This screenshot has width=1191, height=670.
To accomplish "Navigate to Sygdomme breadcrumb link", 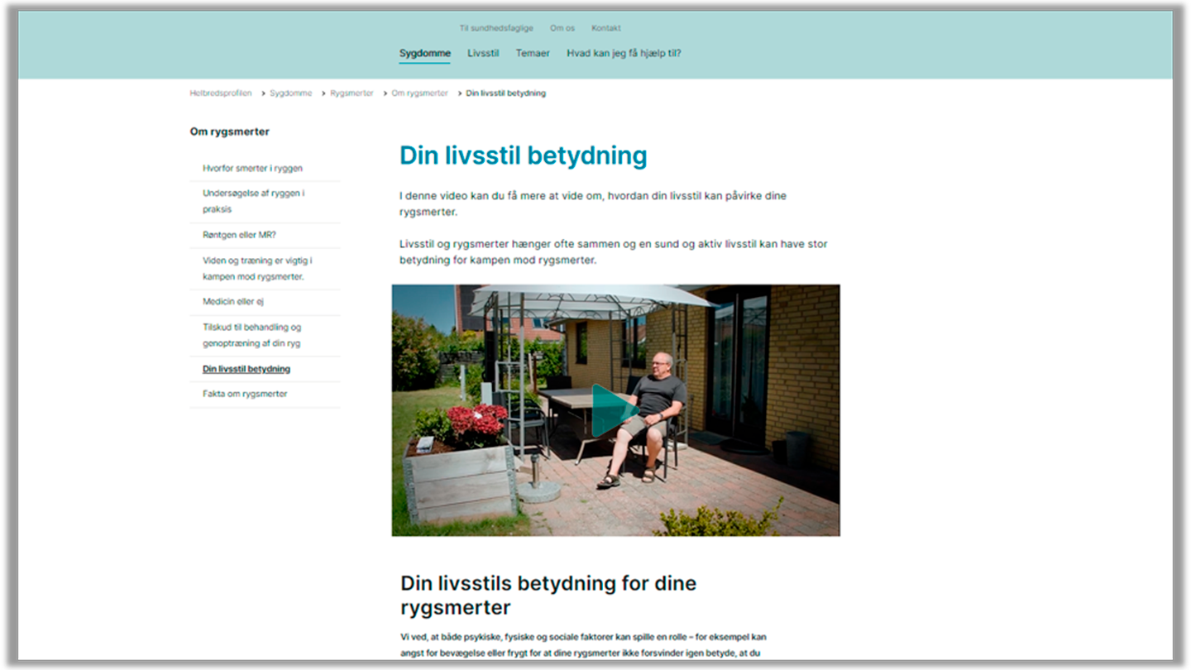I will [291, 93].
